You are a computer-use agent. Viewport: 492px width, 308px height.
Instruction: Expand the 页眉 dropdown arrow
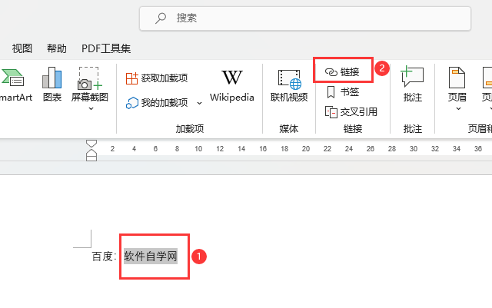(458, 109)
